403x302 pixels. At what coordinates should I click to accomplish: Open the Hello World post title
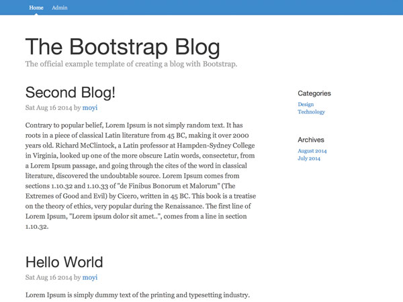[64, 262]
